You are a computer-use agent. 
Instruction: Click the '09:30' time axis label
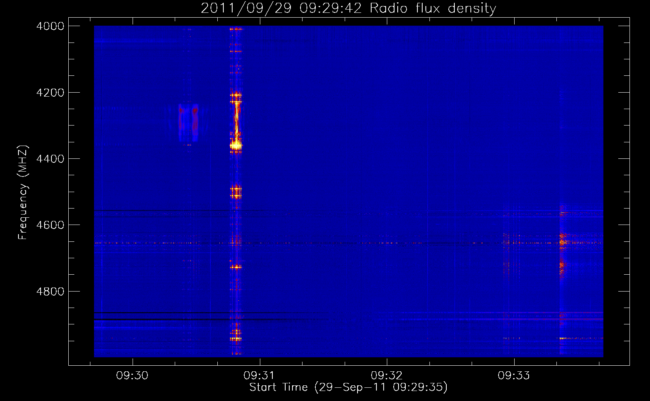point(132,376)
